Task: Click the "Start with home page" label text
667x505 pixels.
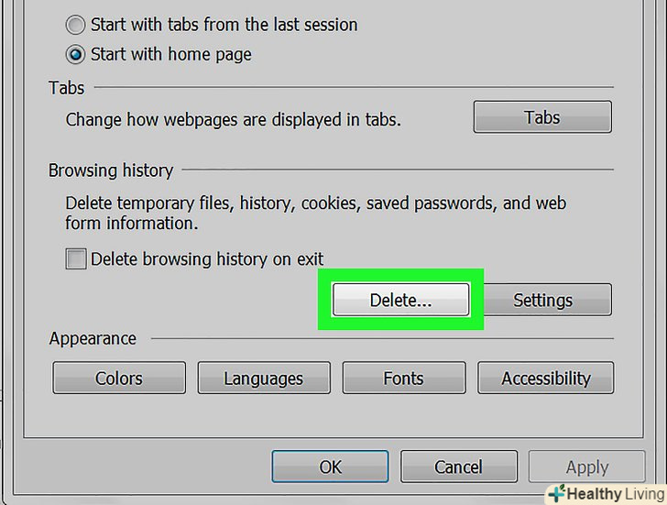Action: coord(171,54)
